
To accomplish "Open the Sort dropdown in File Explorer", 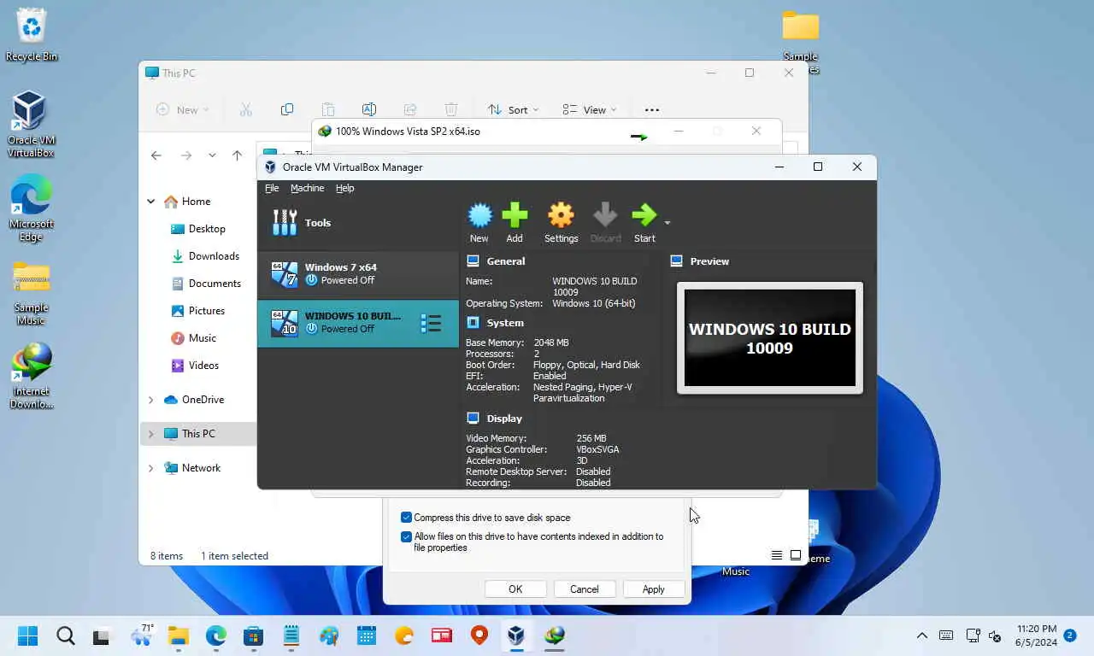I will pyautogui.click(x=514, y=109).
